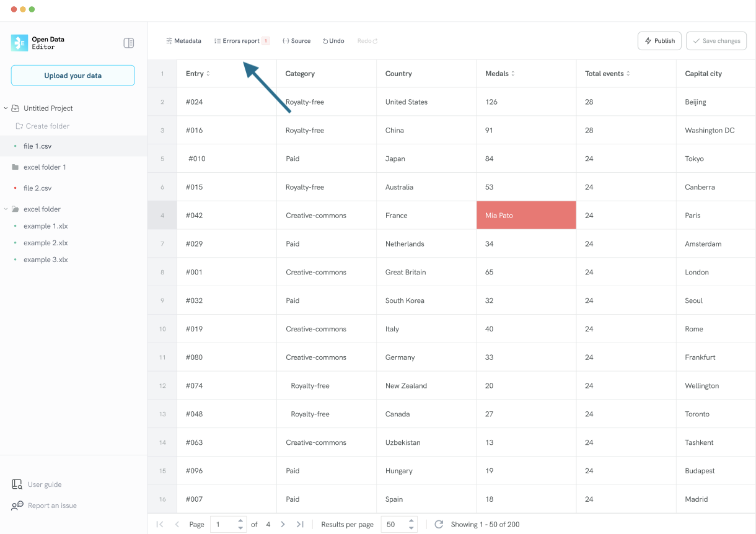Click the Publish button
The width and height of the screenshot is (756, 534).
pos(659,41)
